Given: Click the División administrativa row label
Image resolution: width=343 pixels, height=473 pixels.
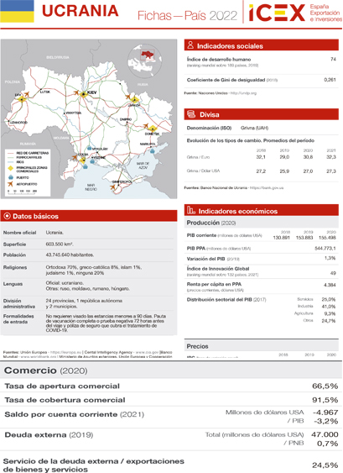Looking at the screenshot, I should click(x=19, y=303).
